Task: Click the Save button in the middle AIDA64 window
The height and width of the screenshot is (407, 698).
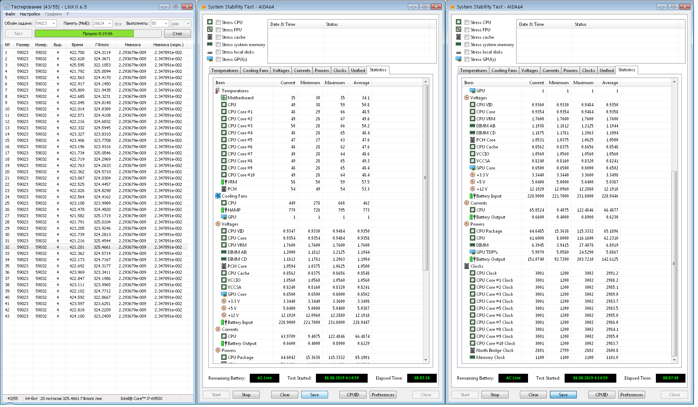Action: coord(314,395)
